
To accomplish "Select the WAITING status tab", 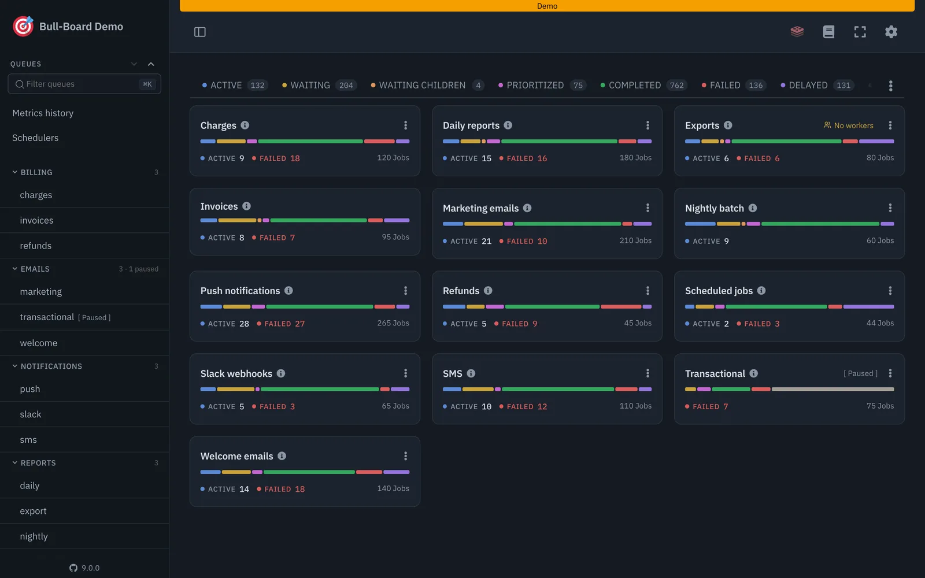I will (x=319, y=85).
